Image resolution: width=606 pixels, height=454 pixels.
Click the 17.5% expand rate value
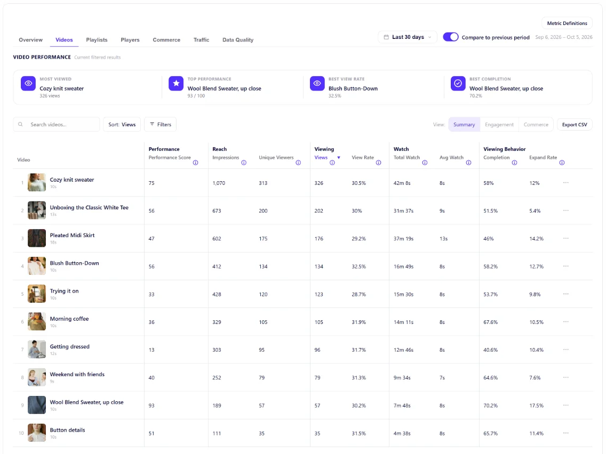pos(537,406)
